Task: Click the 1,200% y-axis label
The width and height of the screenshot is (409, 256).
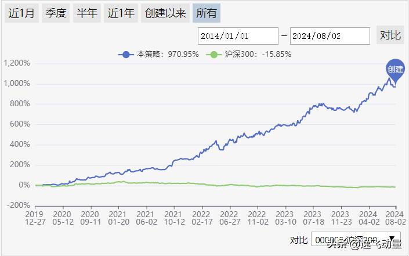Action: point(17,63)
